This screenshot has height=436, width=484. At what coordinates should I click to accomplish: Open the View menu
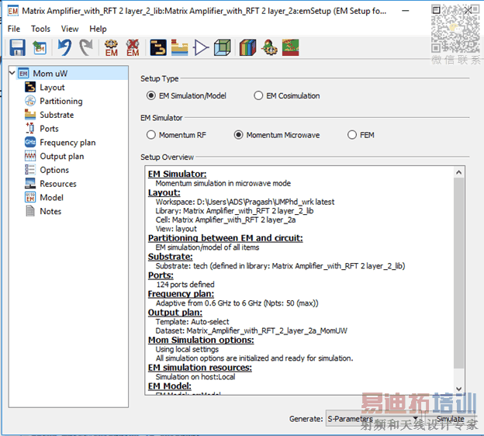click(x=70, y=29)
